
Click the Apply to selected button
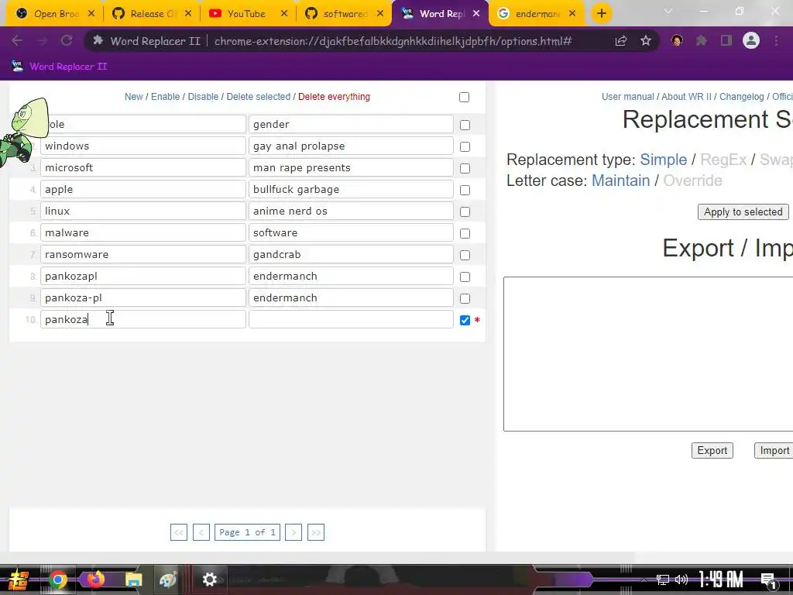pyautogui.click(x=743, y=212)
